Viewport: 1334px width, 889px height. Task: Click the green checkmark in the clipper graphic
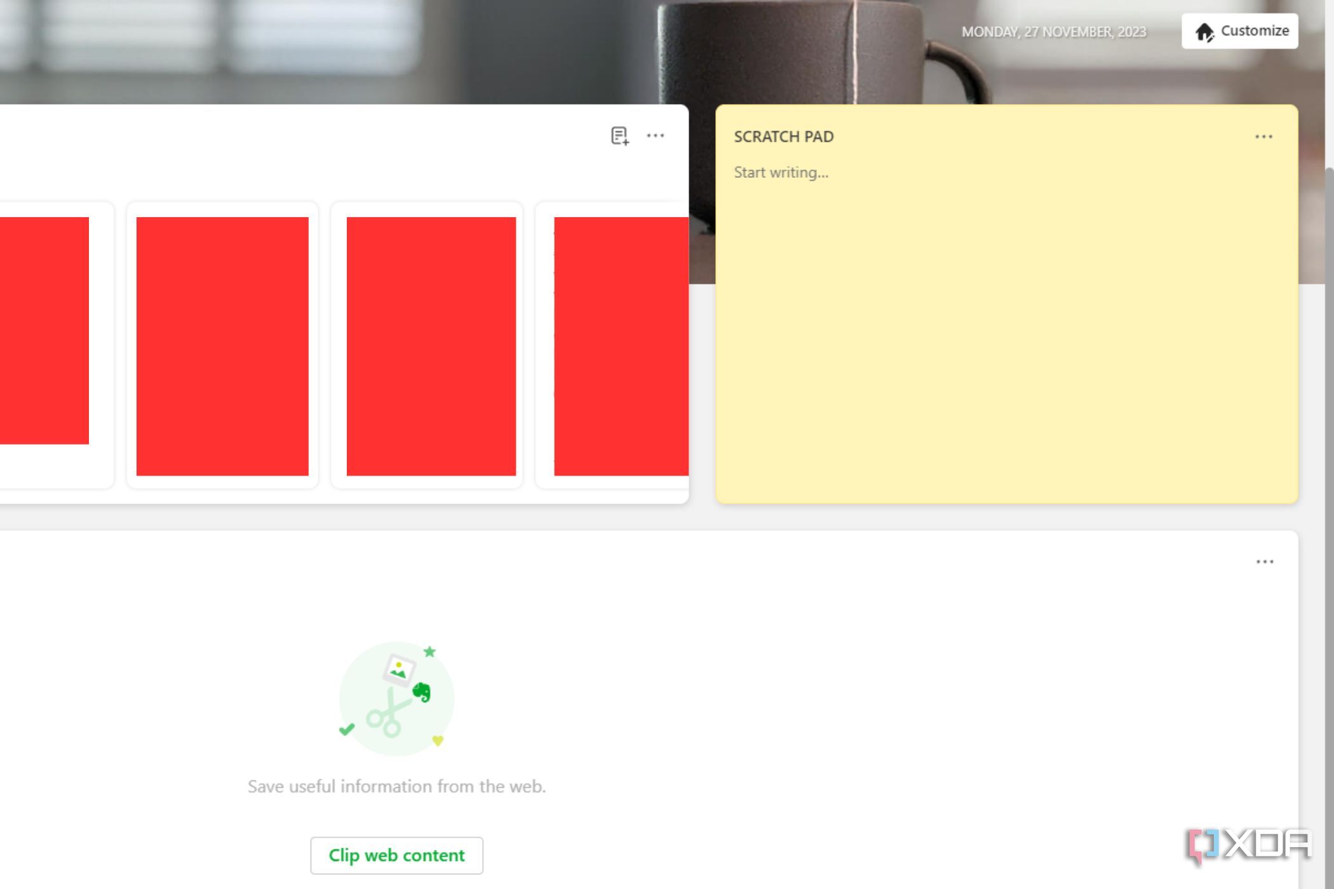pyautogui.click(x=347, y=729)
